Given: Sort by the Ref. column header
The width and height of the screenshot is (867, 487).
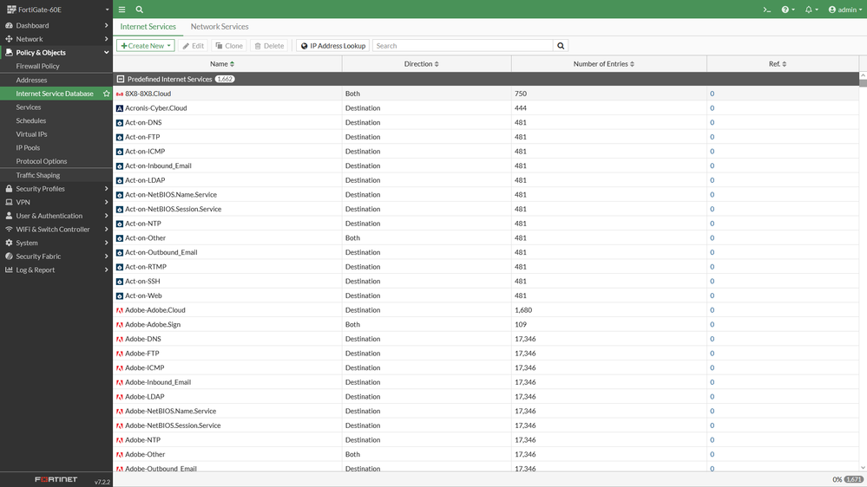Looking at the screenshot, I should pyautogui.click(x=783, y=64).
